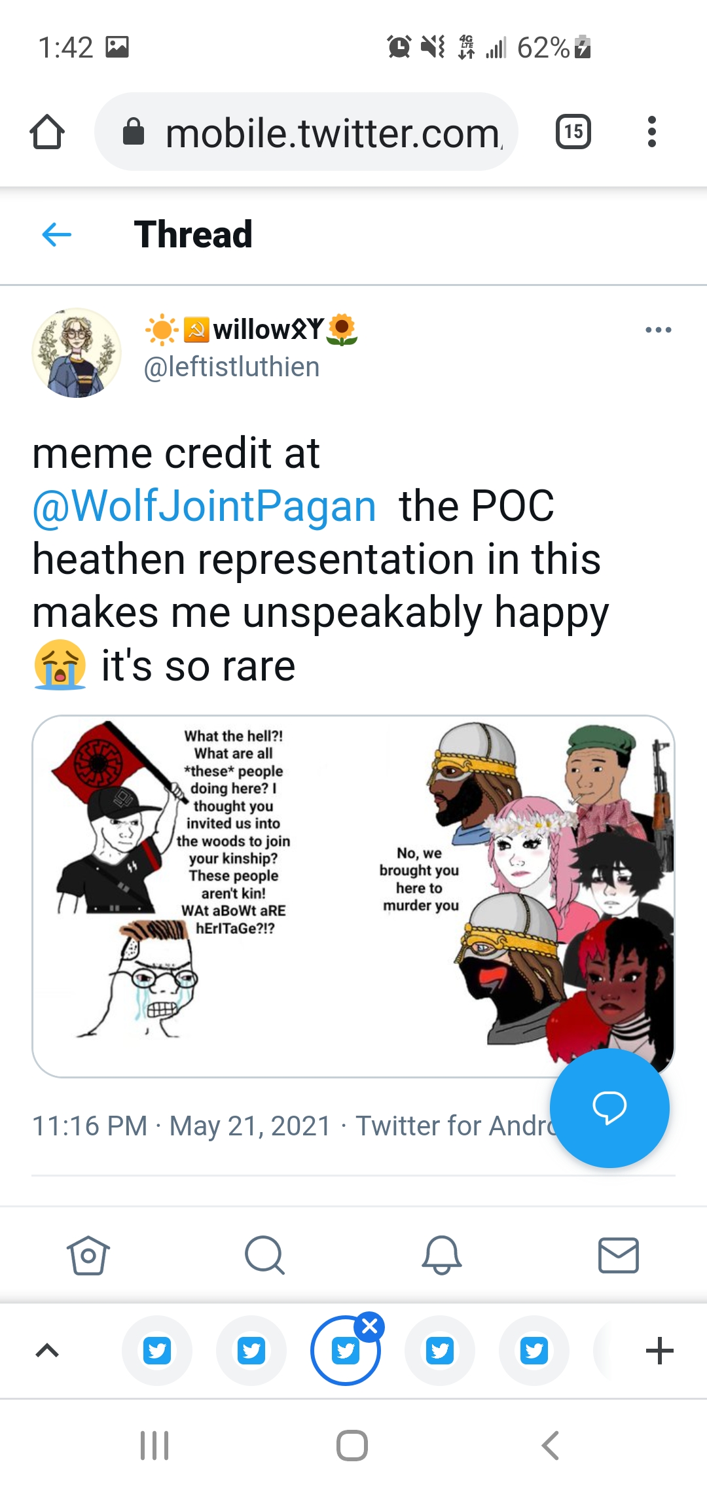Viewport: 707px width, 1492px height.
Task: Open the notifications bell tab
Action: 442,1255
